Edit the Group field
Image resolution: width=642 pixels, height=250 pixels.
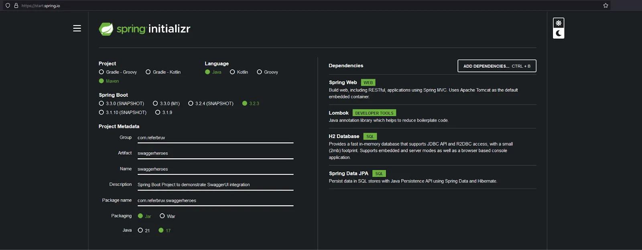coord(215,137)
